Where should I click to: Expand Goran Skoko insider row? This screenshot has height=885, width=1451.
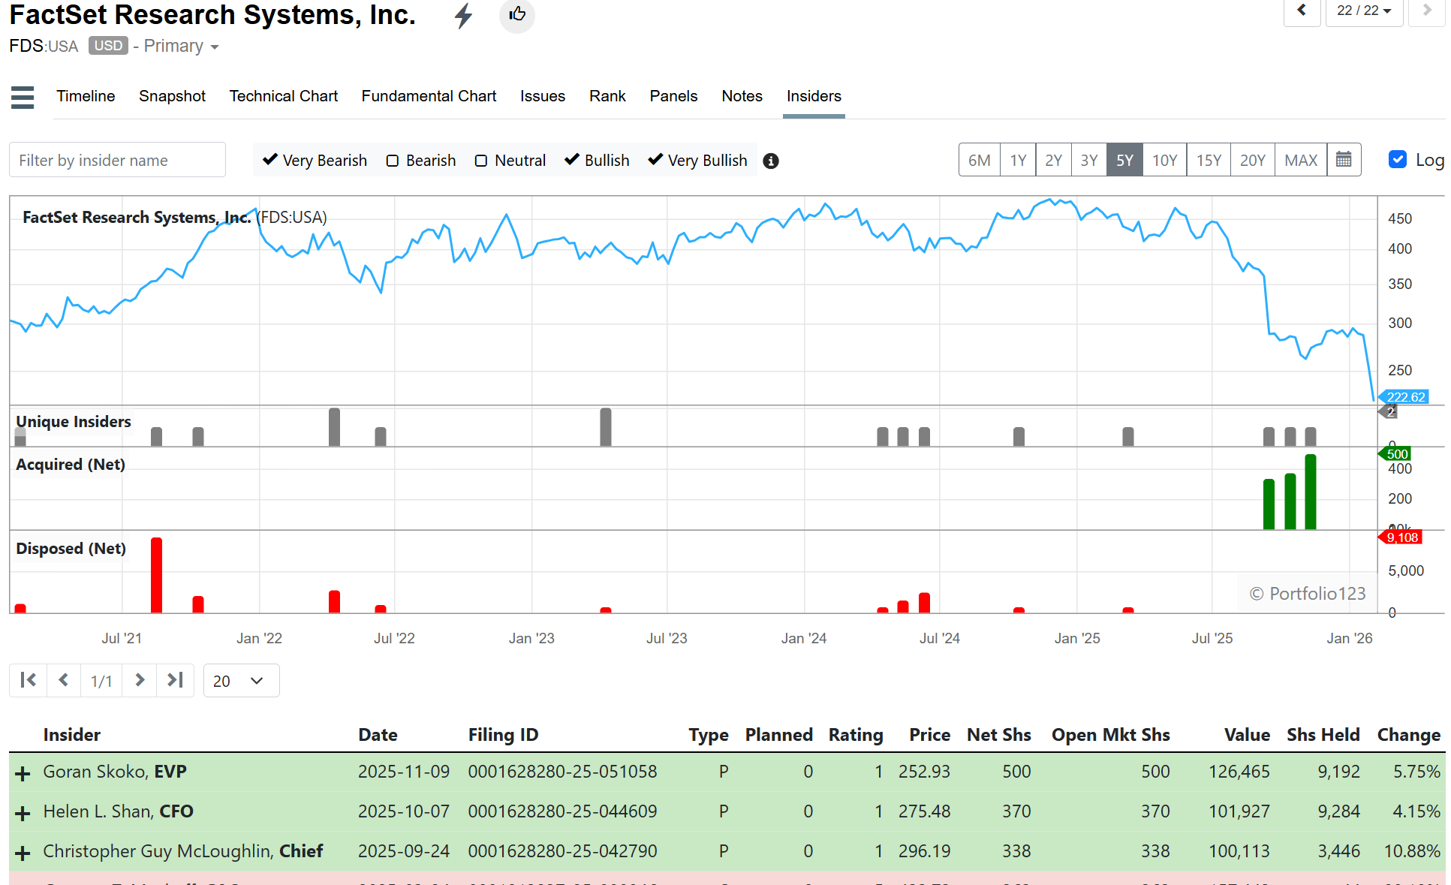[23, 773]
